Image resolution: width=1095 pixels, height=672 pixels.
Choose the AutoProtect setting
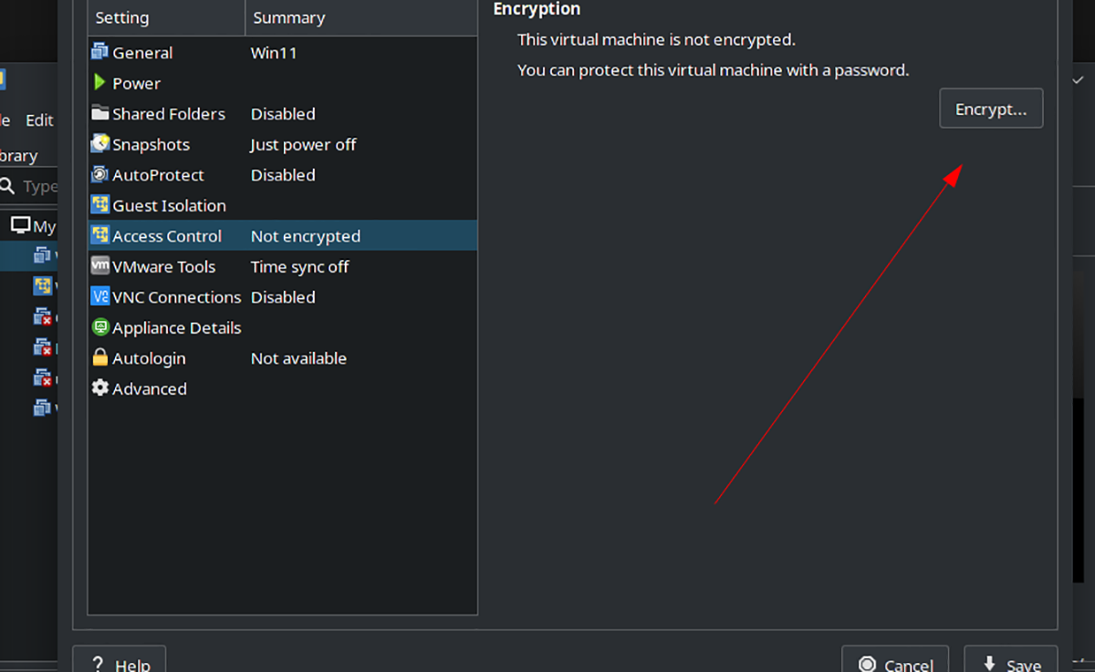tap(283, 175)
